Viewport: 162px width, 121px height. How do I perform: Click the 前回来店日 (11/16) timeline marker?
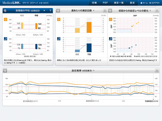92,101
